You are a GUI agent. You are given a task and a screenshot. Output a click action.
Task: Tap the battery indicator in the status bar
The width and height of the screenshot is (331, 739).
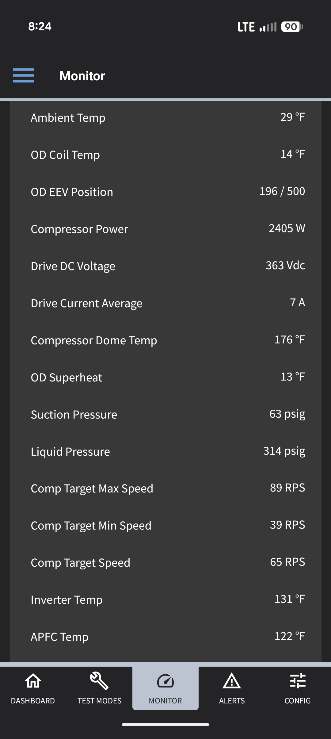(x=291, y=27)
